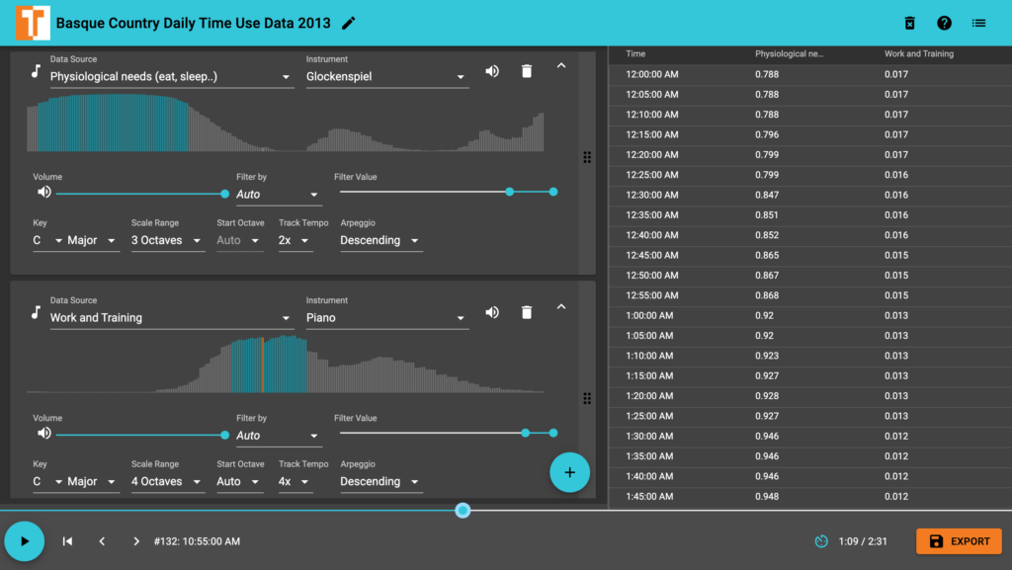
Task: Click the Piano track volume slider handle
Action: 224,436
